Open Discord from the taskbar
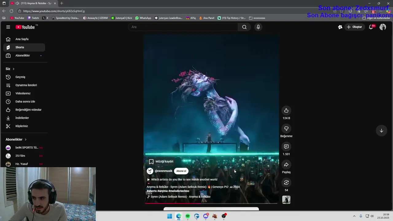393x221 pixels. (x=206, y=216)
